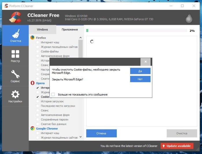Image resolution: width=202 pixels, height=154 pixels.
Task: Check Firefox Журнал посещённых сайтов checkbox
Action: click(x=38, y=47)
